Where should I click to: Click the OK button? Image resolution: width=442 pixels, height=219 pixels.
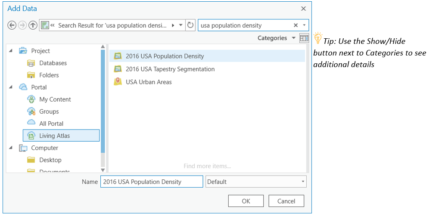coord(246,201)
